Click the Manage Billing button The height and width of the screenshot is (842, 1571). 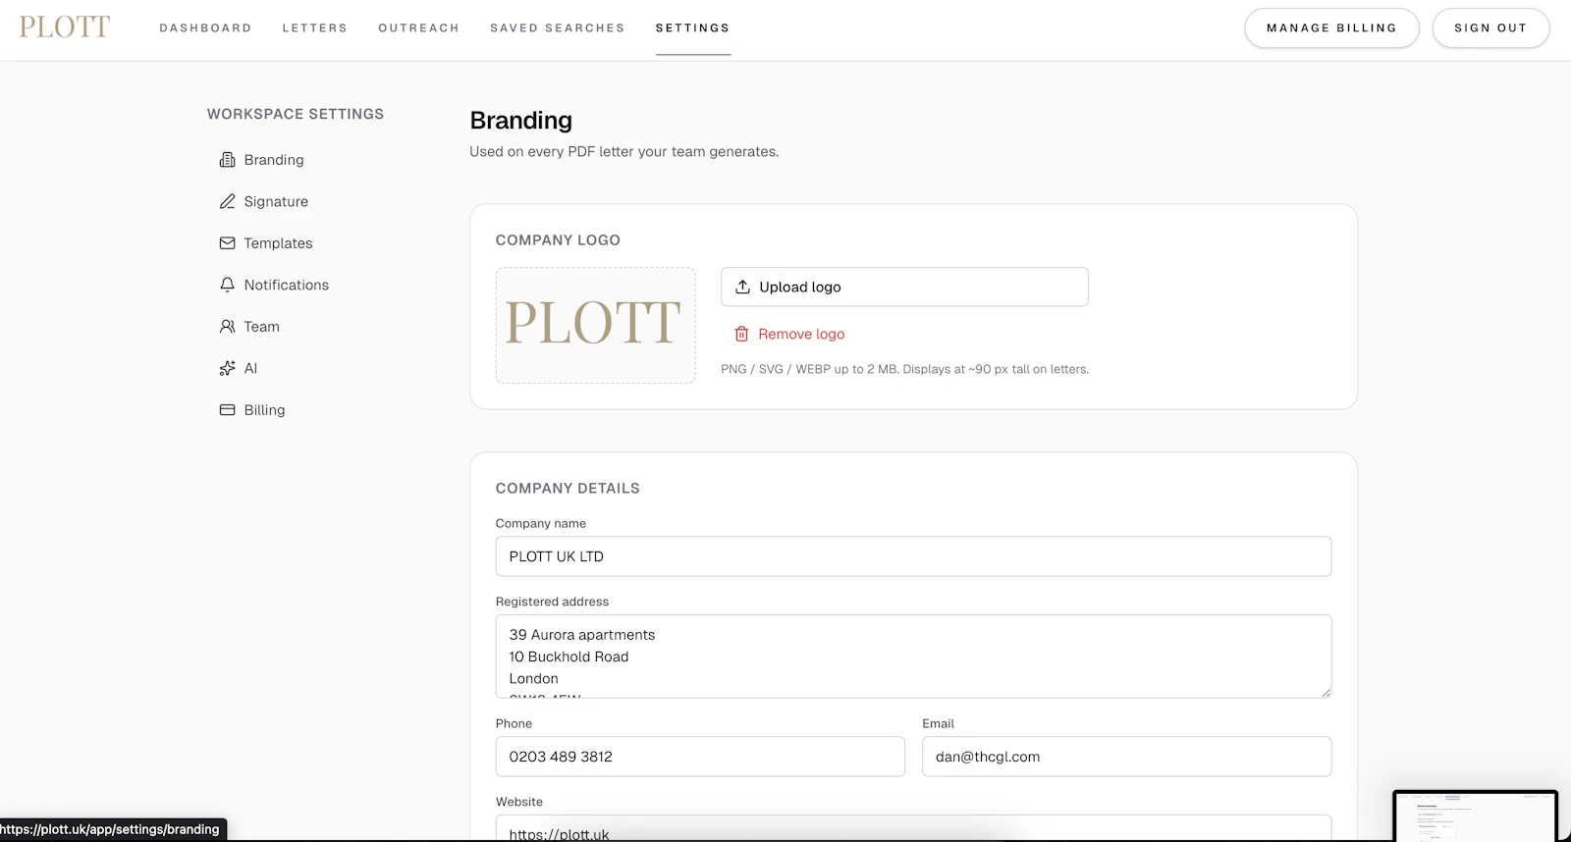(x=1331, y=27)
